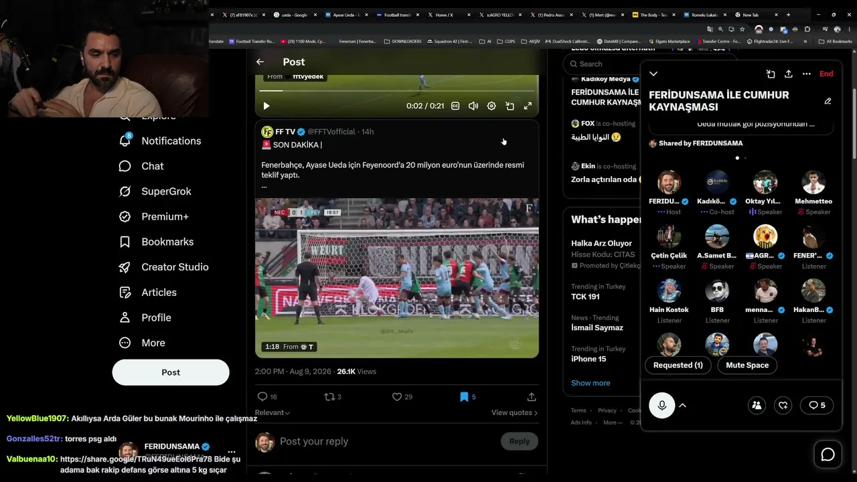The image size is (857, 482).
Task: Open Bookmarks in the sidebar
Action: coord(156,242)
